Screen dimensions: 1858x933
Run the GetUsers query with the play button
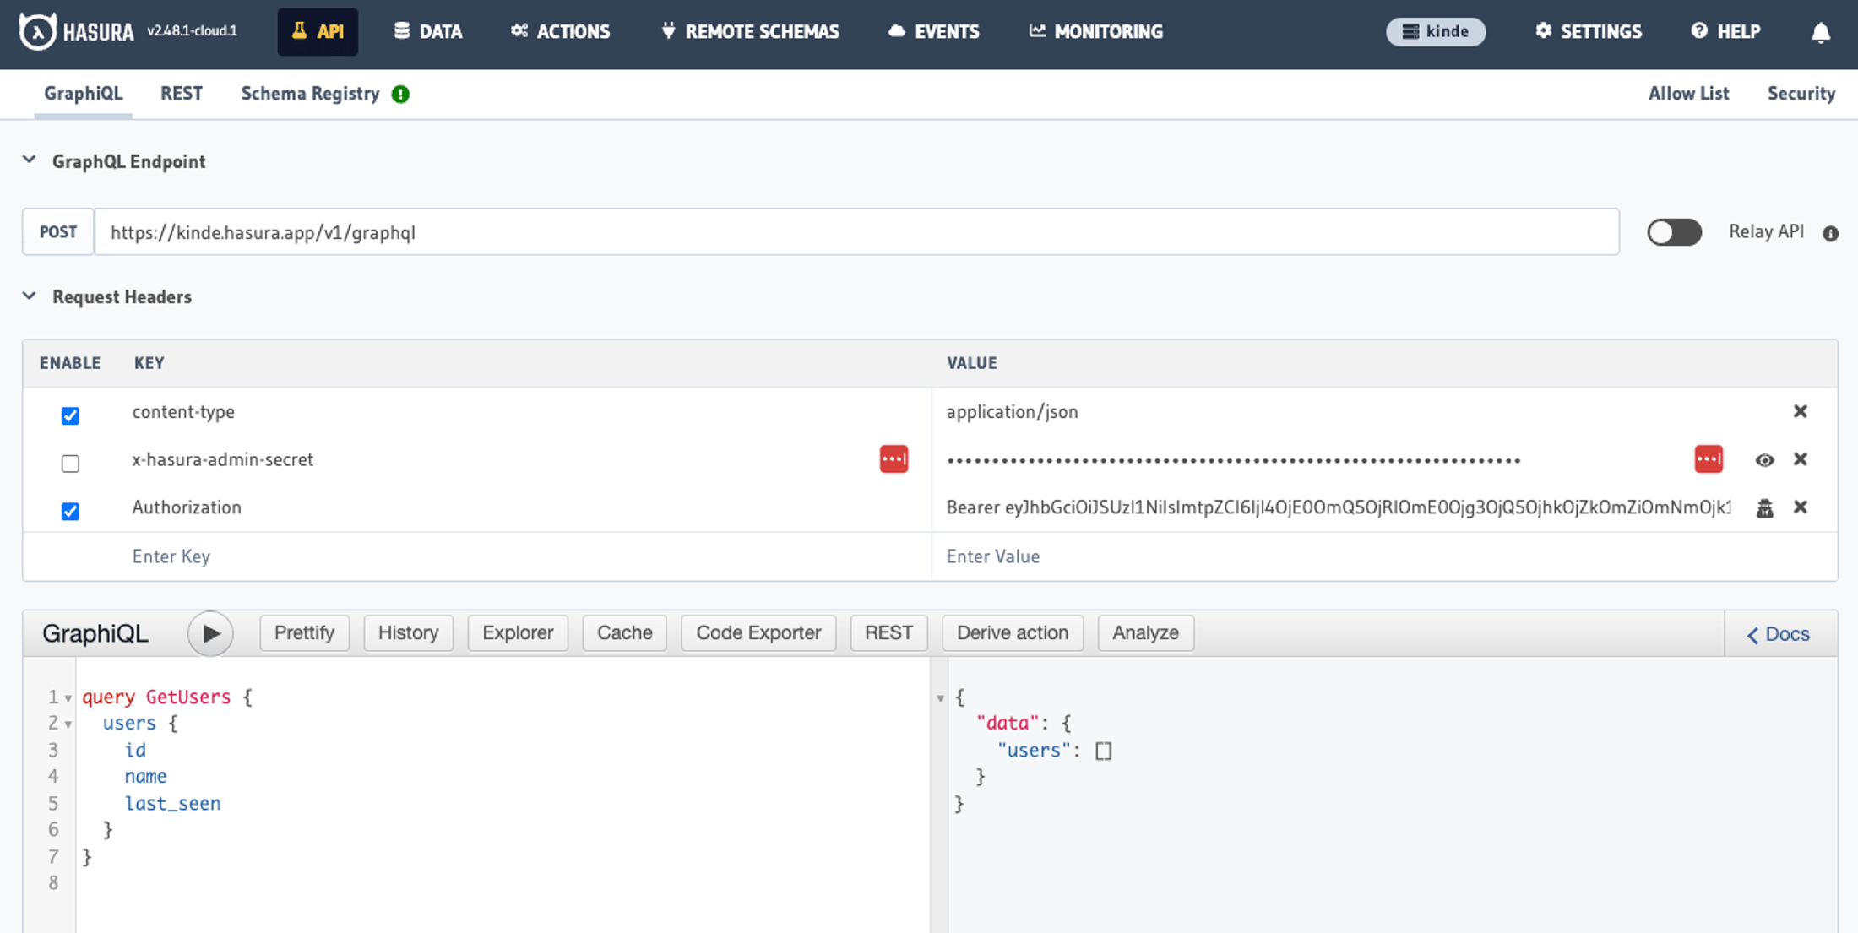pyautogui.click(x=210, y=633)
